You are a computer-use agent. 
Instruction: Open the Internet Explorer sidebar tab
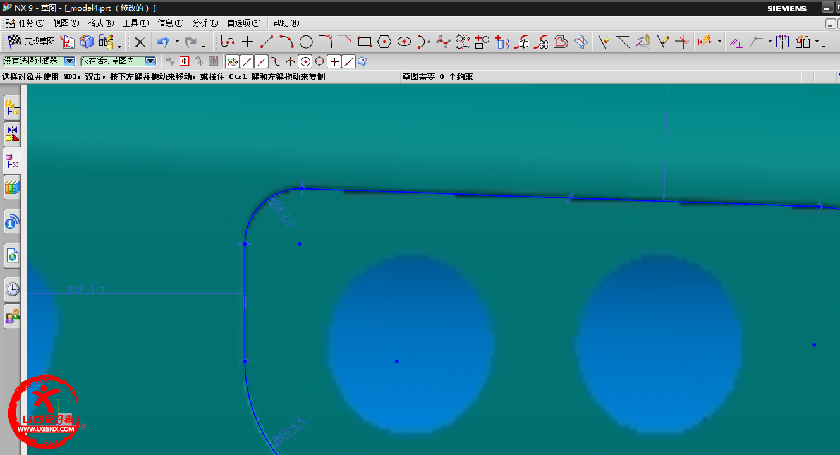(12, 256)
